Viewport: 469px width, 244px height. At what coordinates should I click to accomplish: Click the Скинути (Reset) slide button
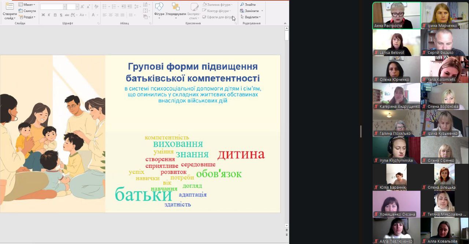pyautogui.click(x=27, y=11)
